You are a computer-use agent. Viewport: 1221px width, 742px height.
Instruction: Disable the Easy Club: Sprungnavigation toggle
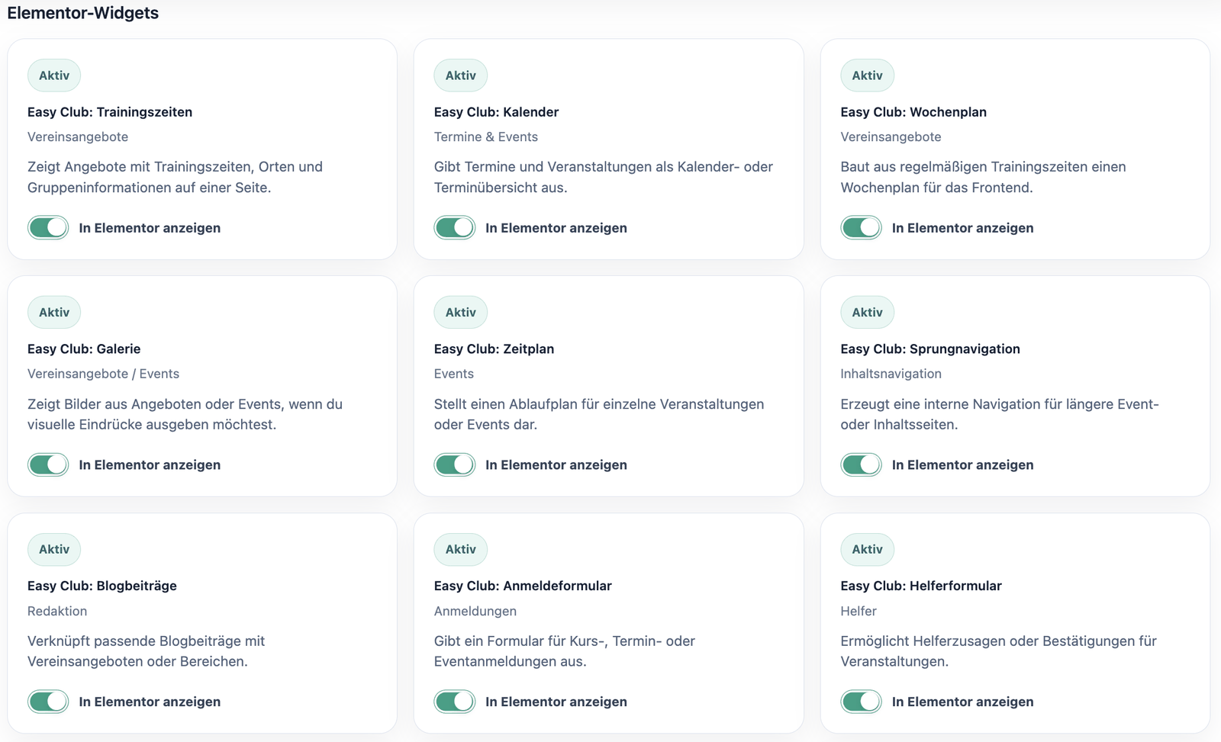(x=862, y=464)
